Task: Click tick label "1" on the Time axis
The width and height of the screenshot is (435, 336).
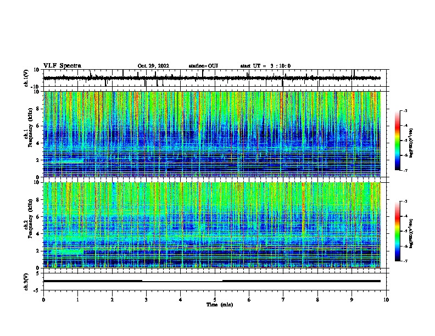Action: coord(77,300)
